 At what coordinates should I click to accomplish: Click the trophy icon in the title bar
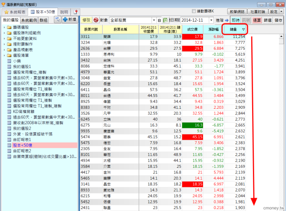(3, 4)
